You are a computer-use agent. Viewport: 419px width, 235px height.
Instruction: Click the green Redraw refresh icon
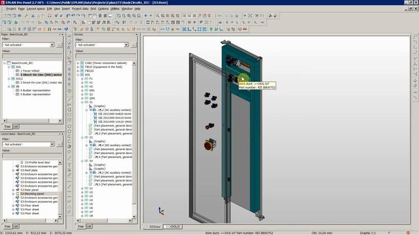[118, 16]
